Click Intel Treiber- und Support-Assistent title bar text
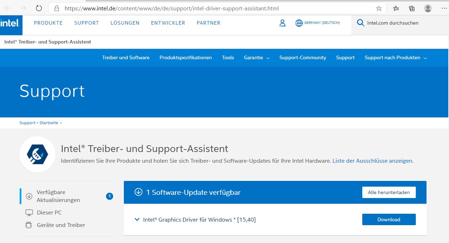 click(47, 42)
